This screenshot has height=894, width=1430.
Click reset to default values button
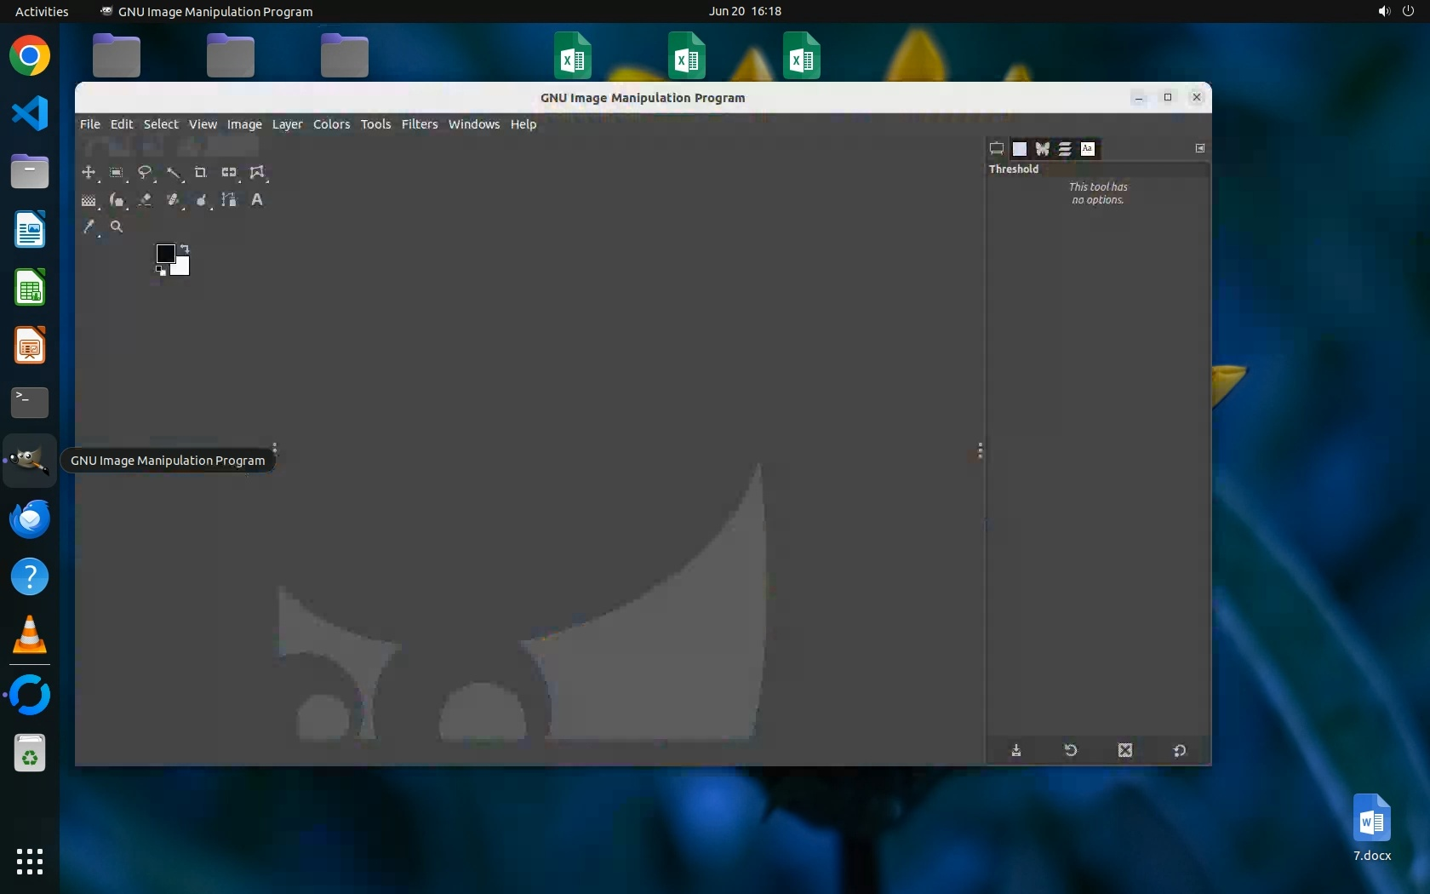pos(1179,750)
